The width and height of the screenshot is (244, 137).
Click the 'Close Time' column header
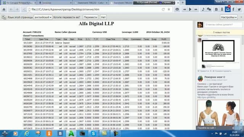tap(110, 39)
